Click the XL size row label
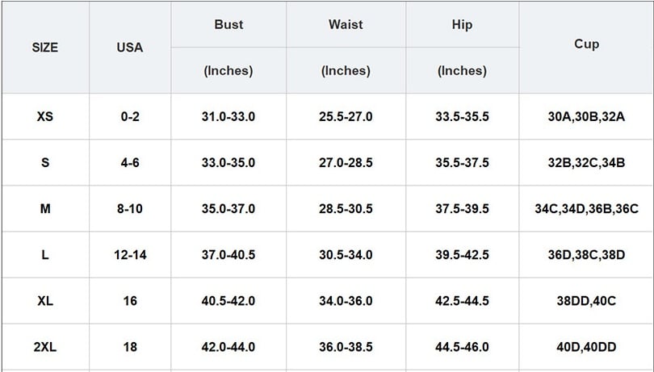The height and width of the screenshot is (372, 654). click(x=45, y=301)
